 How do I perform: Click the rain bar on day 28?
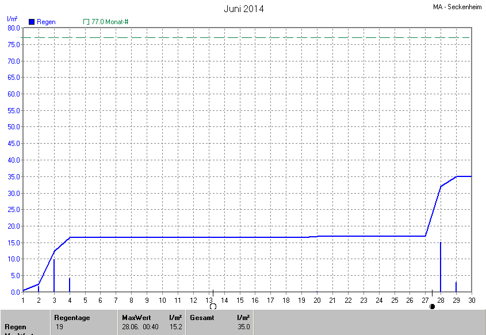(441, 267)
